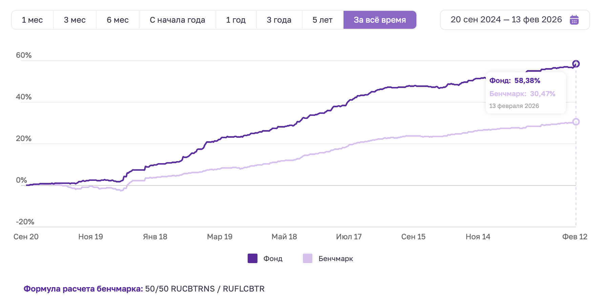The height and width of the screenshot is (300, 599).
Task: Click the Бенчмарк endpoint marker on chart
Action: [x=576, y=122]
